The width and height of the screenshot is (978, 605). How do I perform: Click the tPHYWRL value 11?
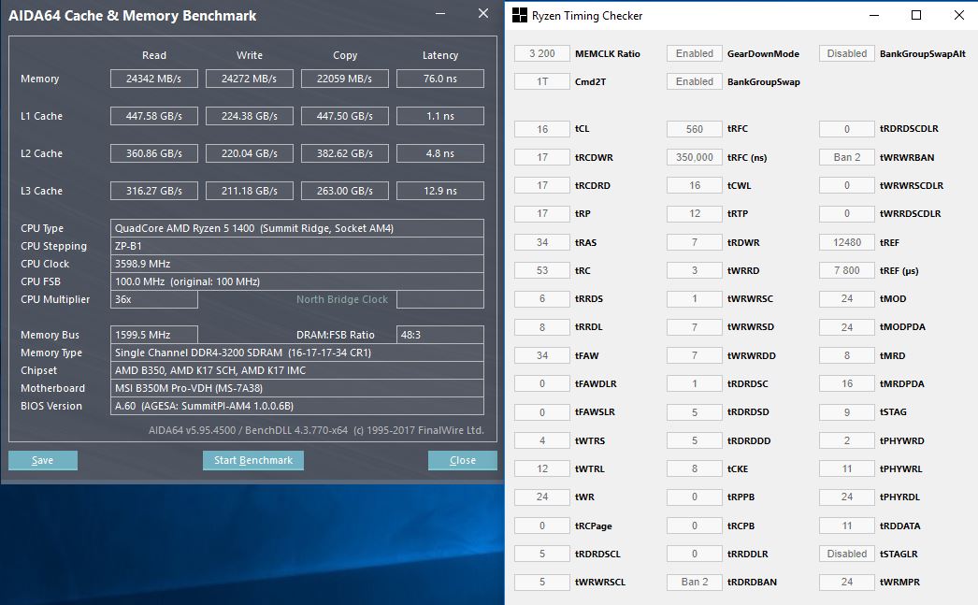(x=847, y=469)
